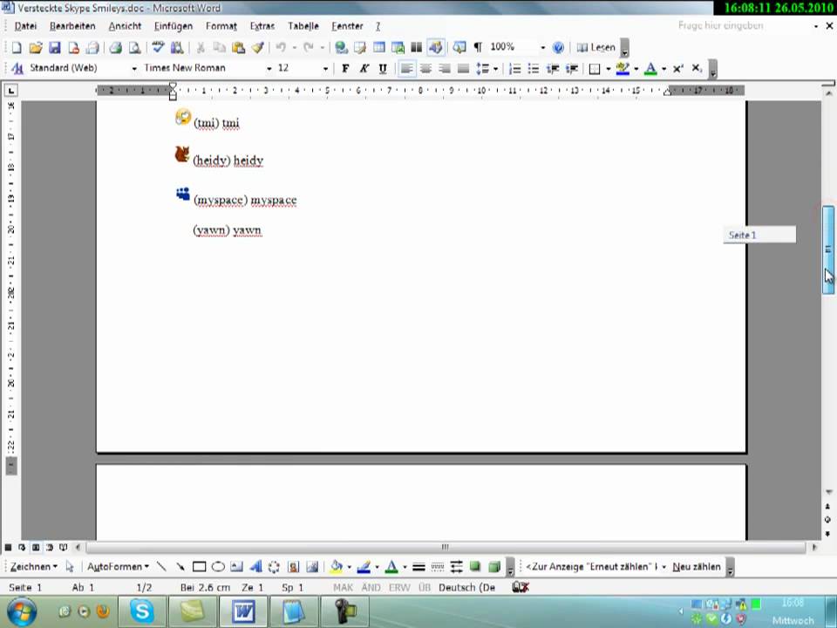Cut selection with scissors icon

[201, 47]
